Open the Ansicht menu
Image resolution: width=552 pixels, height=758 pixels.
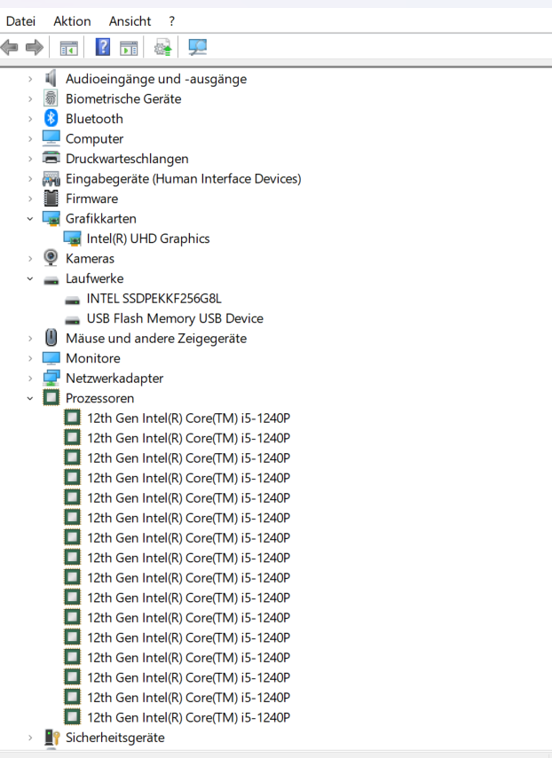(130, 21)
